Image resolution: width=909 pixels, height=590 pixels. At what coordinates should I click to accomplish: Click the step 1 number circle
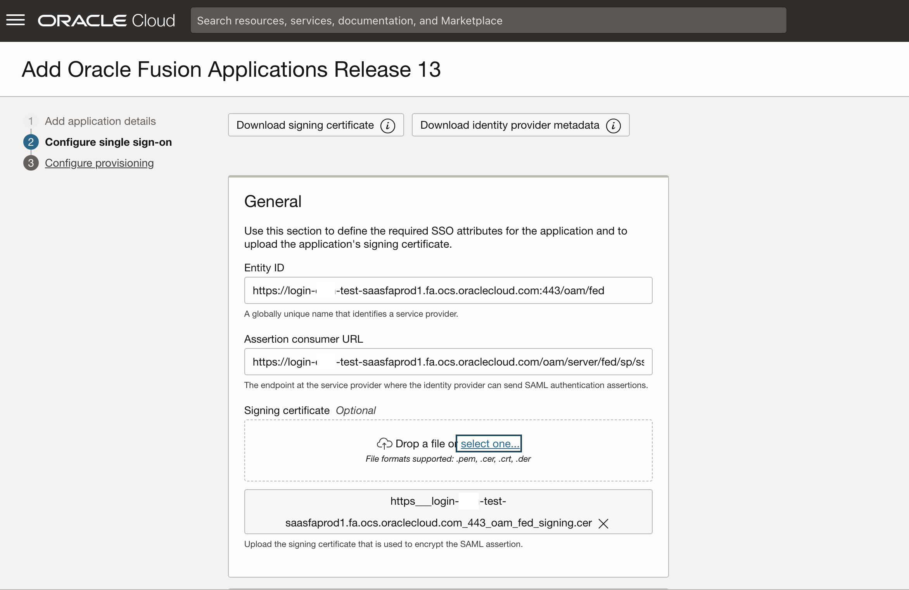[x=31, y=121]
